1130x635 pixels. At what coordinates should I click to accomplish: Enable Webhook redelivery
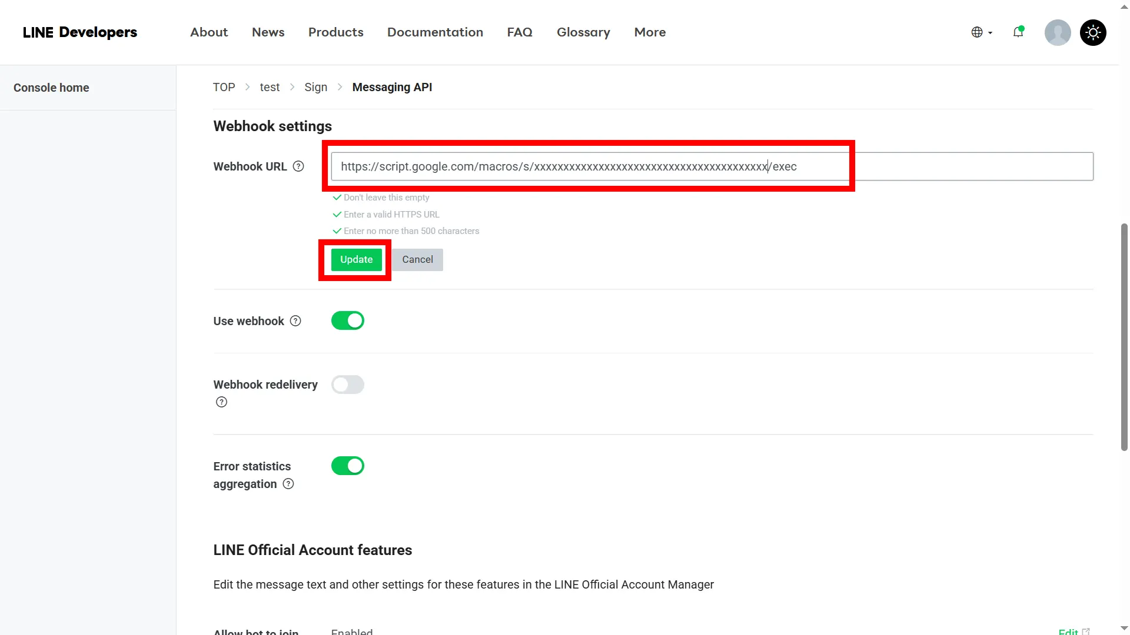coord(347,385)
